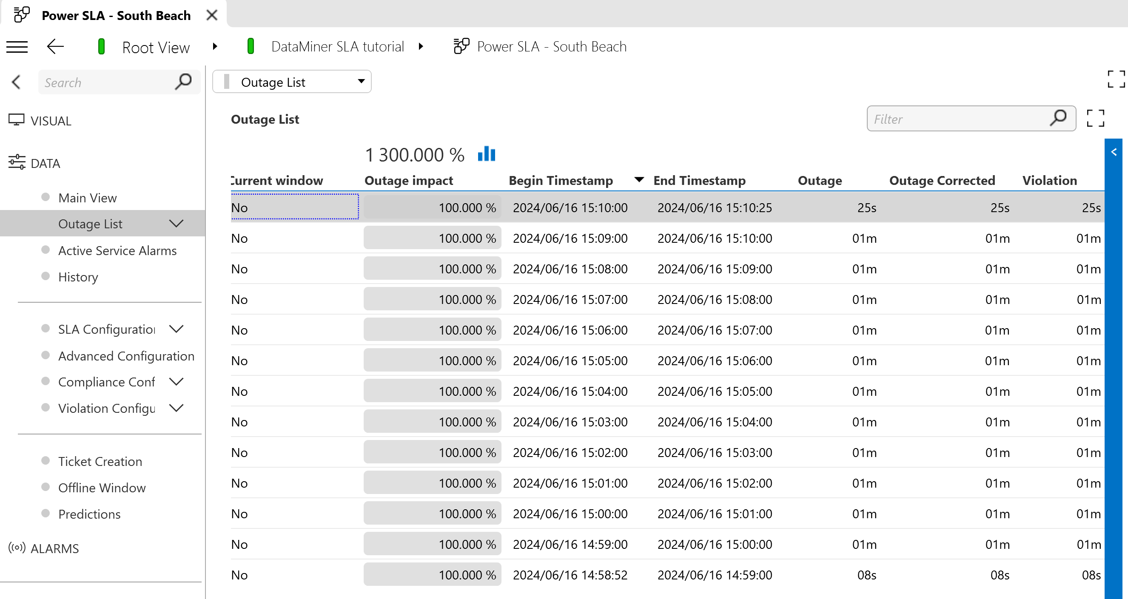Click the Begin Timestamp sort arrow
The height and width of the screenshot is (599, 1128).
tap(639, 179)
